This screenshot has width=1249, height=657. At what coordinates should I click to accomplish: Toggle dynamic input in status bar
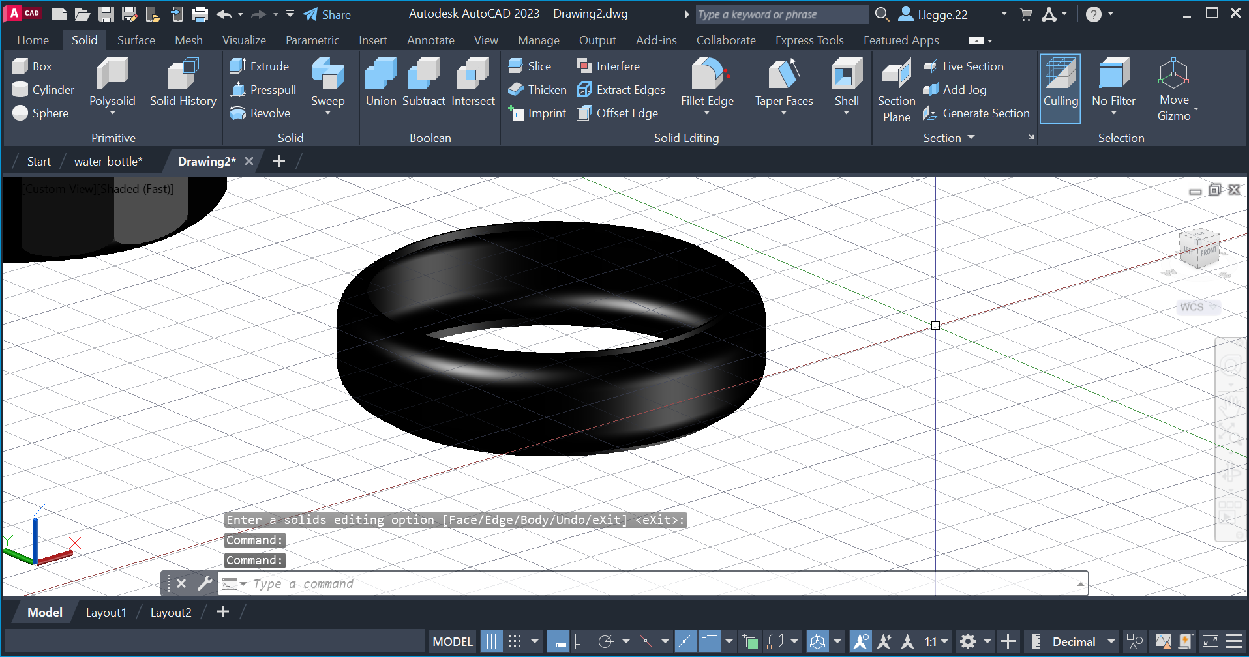(558, 641)
